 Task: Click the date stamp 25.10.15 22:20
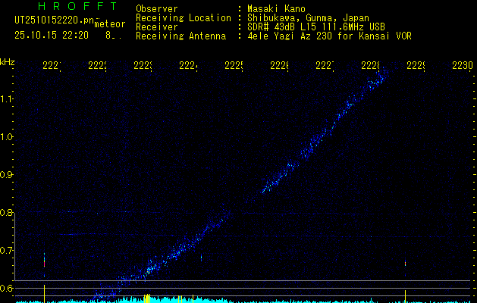tap(52, 36)
